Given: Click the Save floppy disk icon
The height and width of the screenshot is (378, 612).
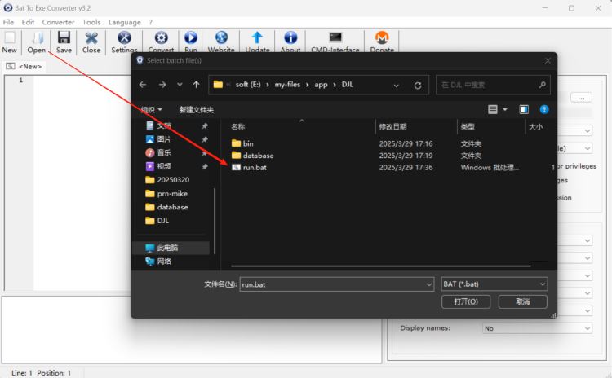Looking at the screenshot, I should pos(64,37).
